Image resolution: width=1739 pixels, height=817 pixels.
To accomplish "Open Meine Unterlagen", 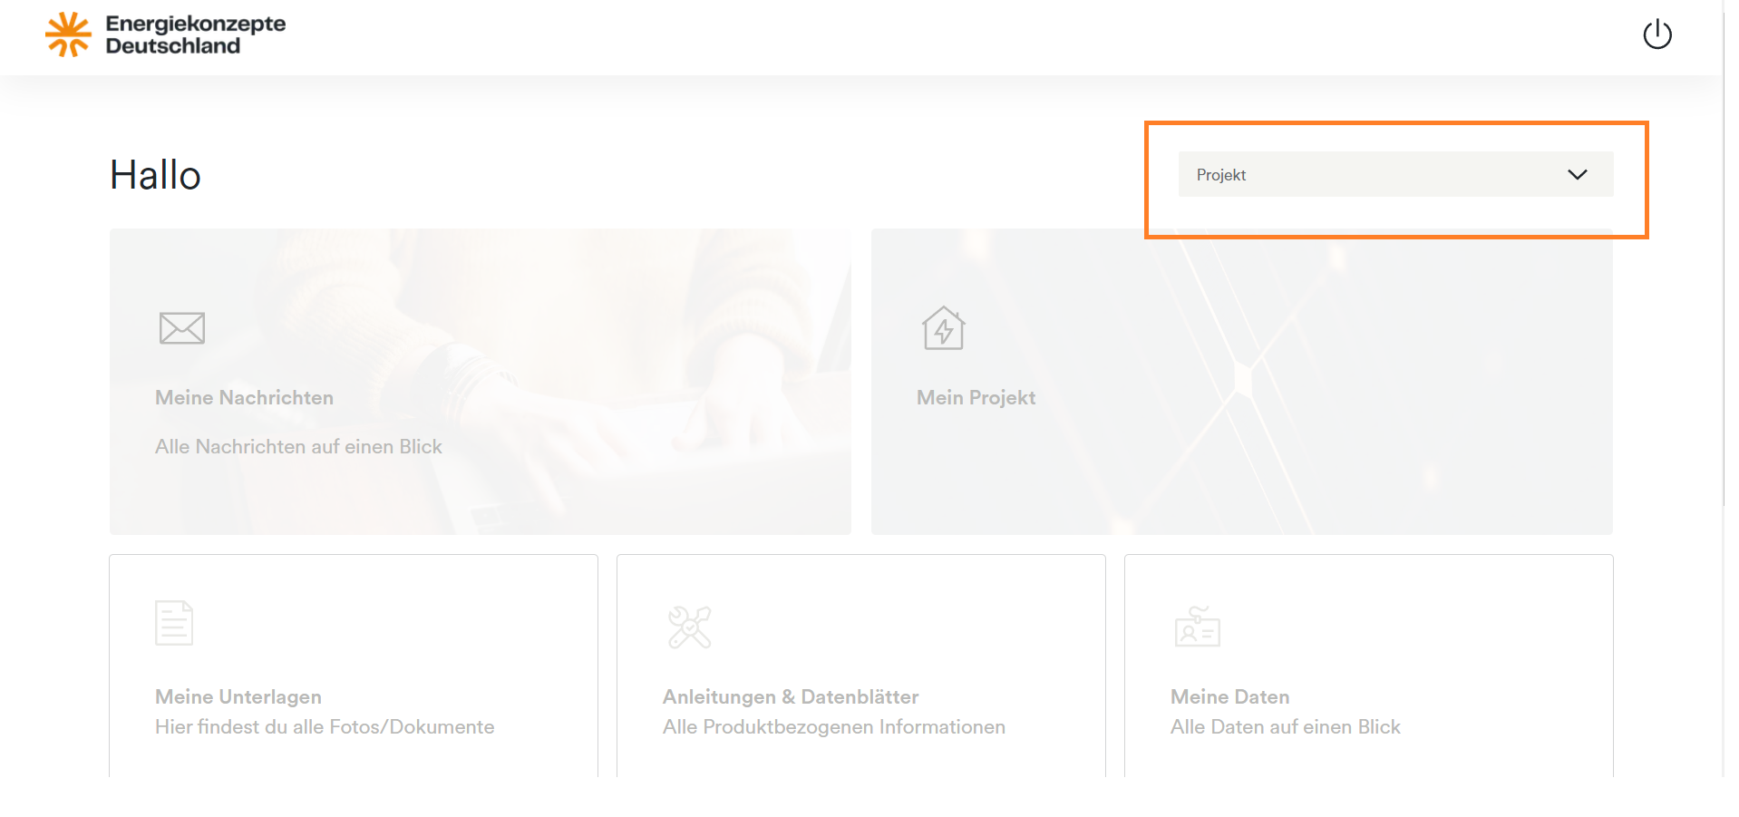I will click(x=354, y=666).
